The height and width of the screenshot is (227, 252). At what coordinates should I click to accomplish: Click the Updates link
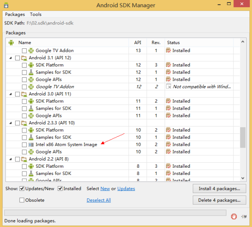point(126,189)
